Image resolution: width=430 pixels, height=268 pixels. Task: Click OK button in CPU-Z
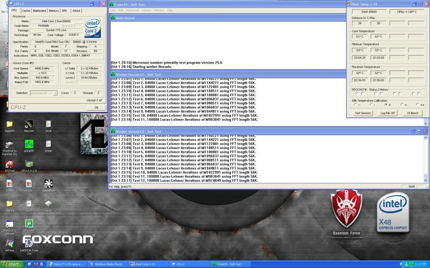pos(97,108)
